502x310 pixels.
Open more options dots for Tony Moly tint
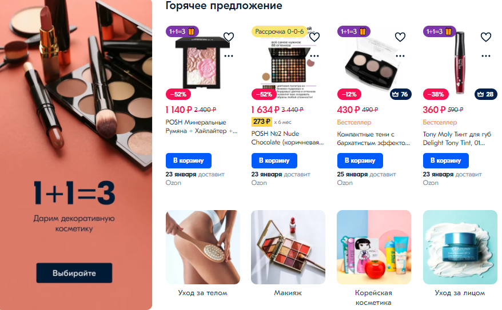(x=486, y=56)
